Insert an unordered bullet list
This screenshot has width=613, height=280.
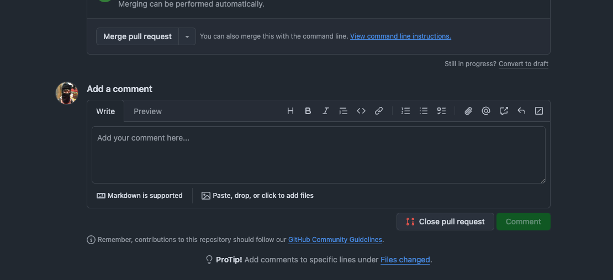coord(424,111)
